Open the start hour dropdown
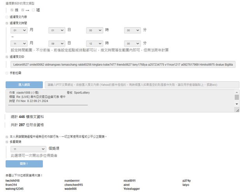Viewport: 249px width, 192px height. click(x=95, y=30)
